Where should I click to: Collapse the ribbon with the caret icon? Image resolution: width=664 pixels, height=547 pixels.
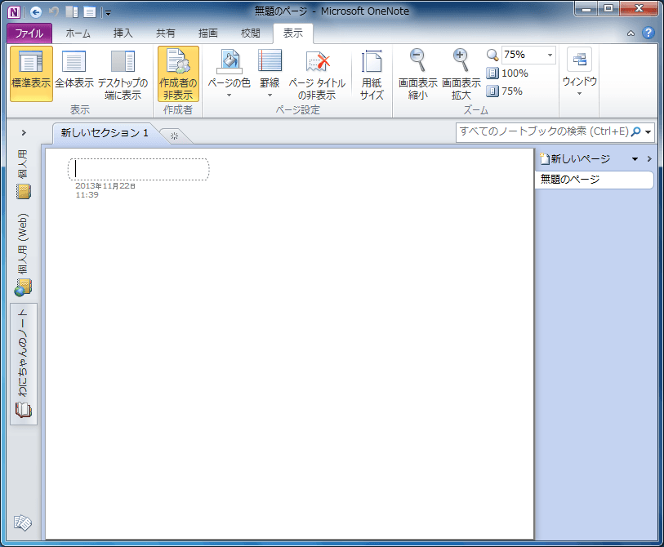coord(631,33)
